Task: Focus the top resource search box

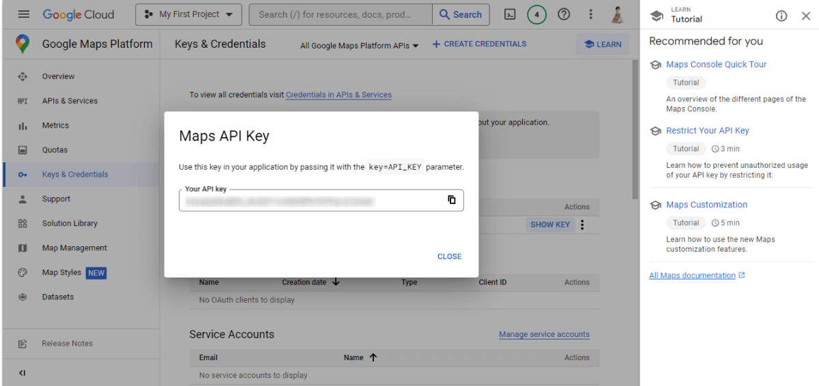Action: coord(340,14)
